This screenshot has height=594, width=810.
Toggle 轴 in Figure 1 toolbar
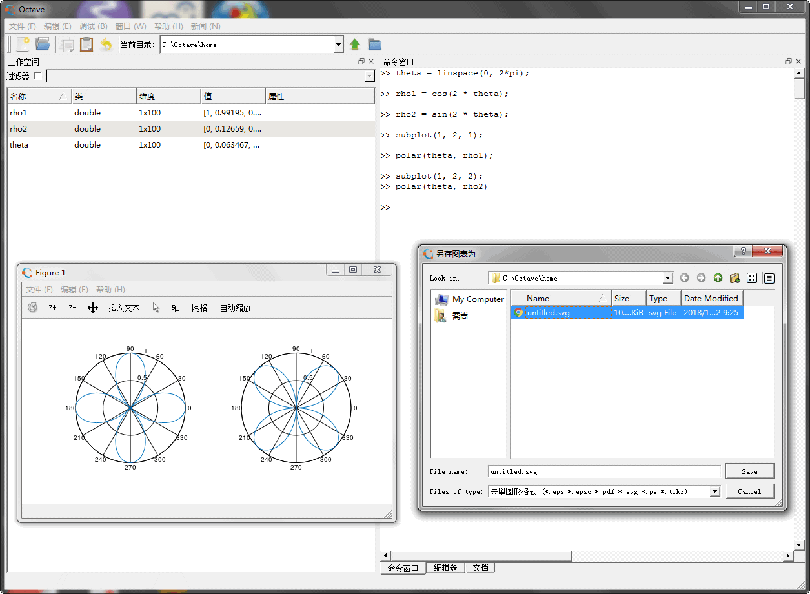pos(176,308)
